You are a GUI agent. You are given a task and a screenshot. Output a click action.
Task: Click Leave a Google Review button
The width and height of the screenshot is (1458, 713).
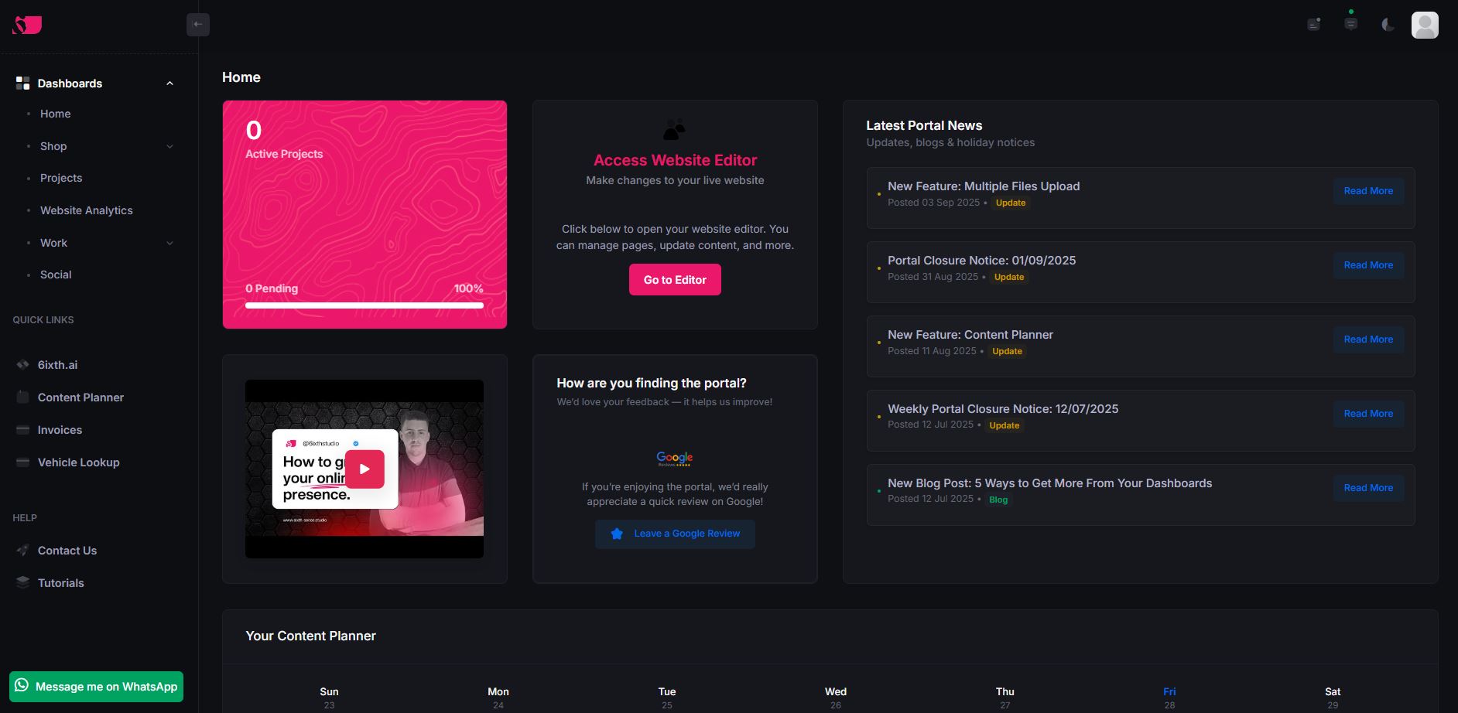675,534
